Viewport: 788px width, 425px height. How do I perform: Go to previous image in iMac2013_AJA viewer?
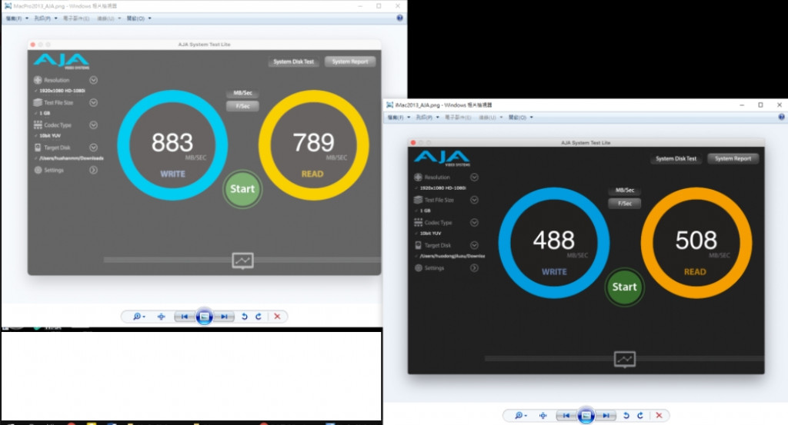click(566, 416)
